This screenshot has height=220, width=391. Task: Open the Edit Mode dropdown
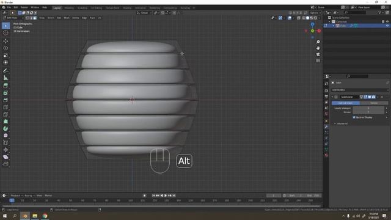[13, 18]
